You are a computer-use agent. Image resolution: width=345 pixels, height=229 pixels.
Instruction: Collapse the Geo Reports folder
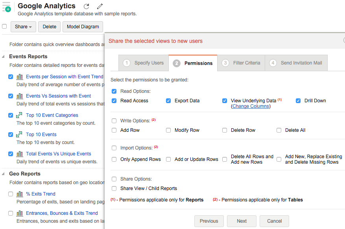coord(4,174)
